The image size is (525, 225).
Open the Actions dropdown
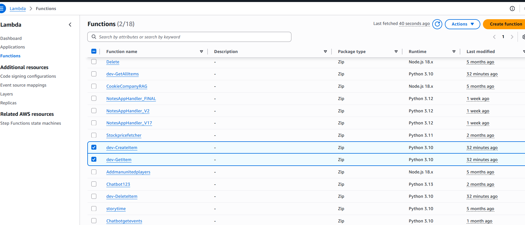point(462,24)
